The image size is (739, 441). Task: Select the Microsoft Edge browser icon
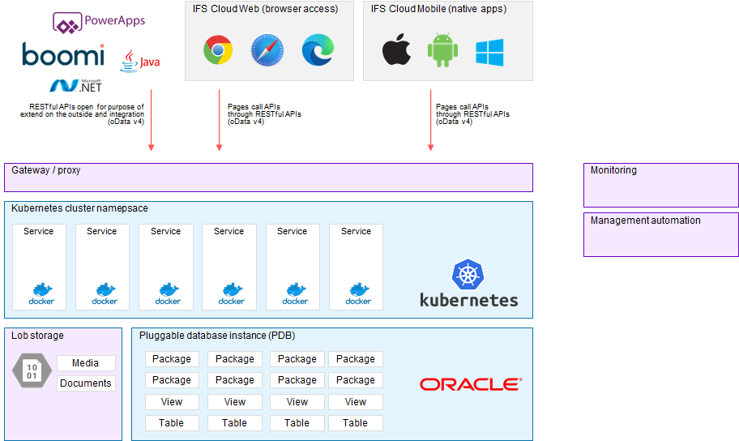[318, 50]
